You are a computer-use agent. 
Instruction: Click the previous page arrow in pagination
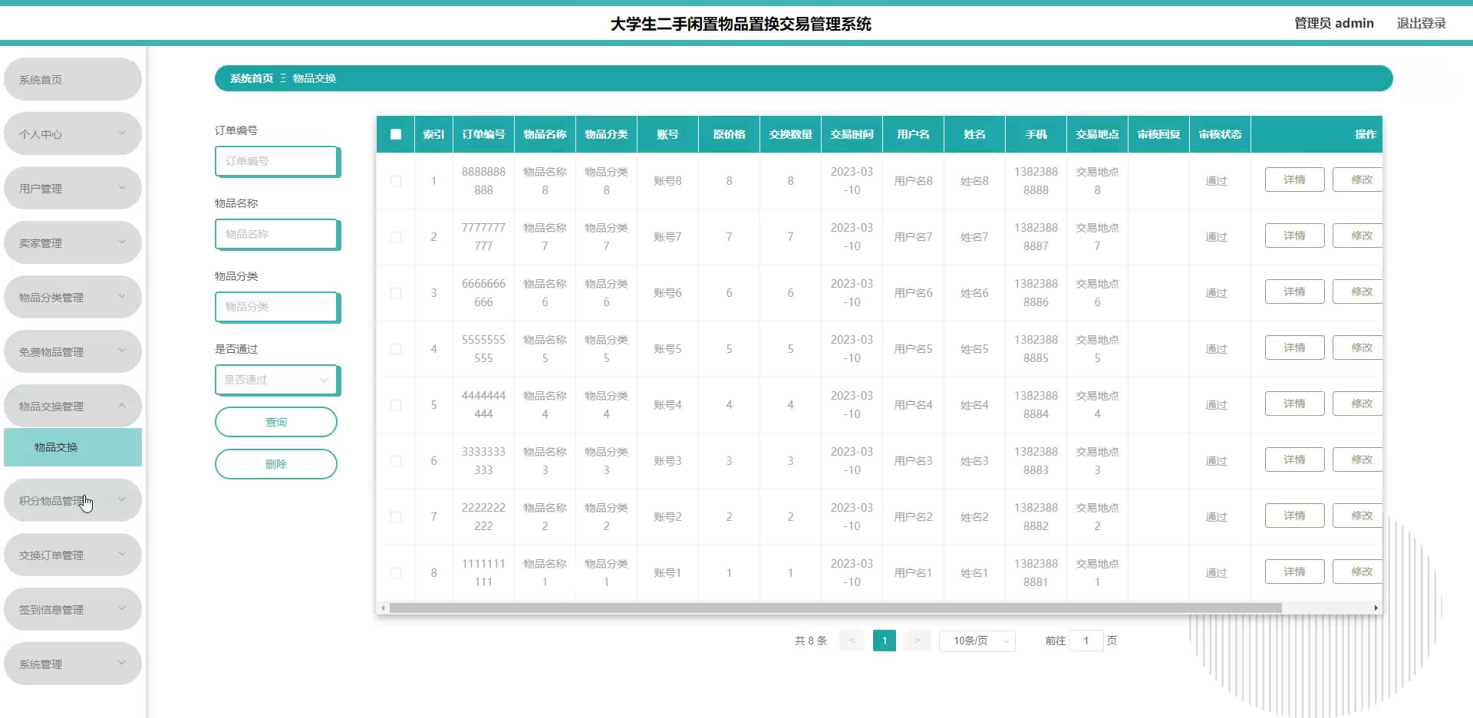point(852,641)
